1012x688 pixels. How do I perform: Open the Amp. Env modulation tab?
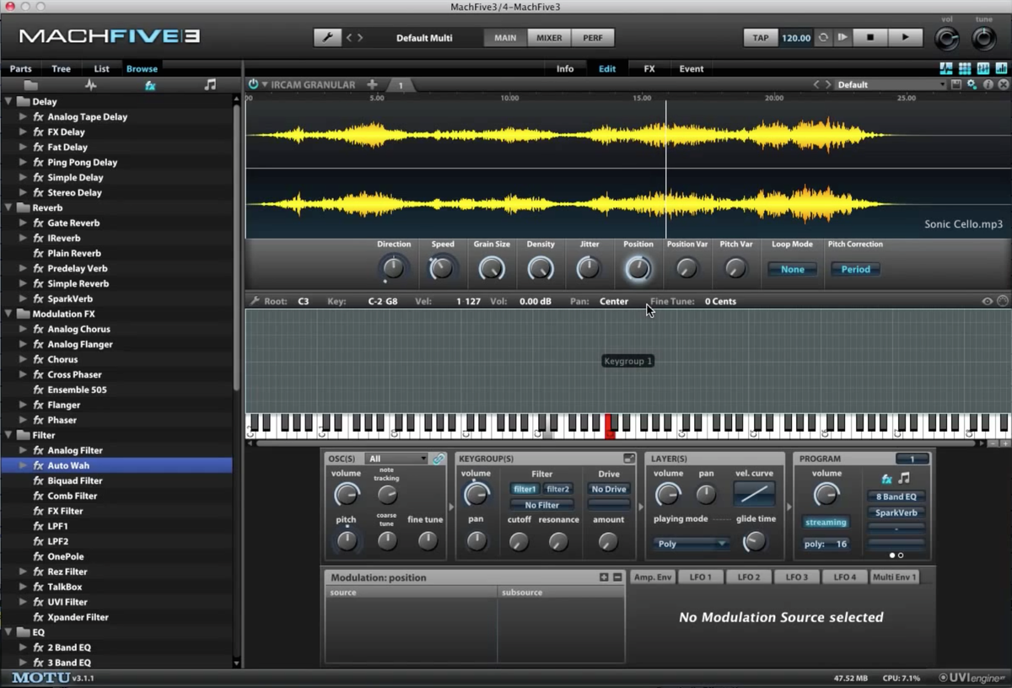[x=654, y=577]
